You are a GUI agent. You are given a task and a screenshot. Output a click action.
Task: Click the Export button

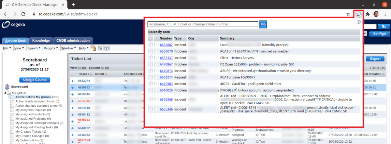(375, 59)
